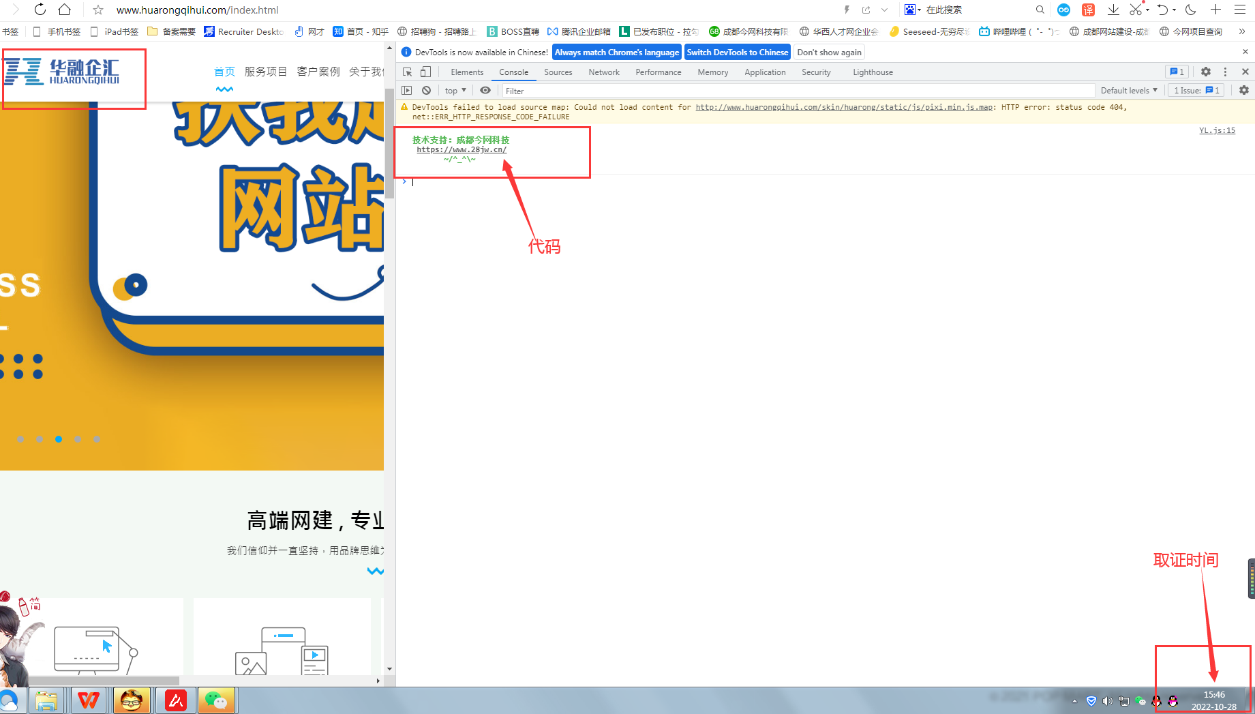The image size is (1255, 714).
Task: Open the https://www.28jw.cn/ link in console
Action: pos(462,149)
